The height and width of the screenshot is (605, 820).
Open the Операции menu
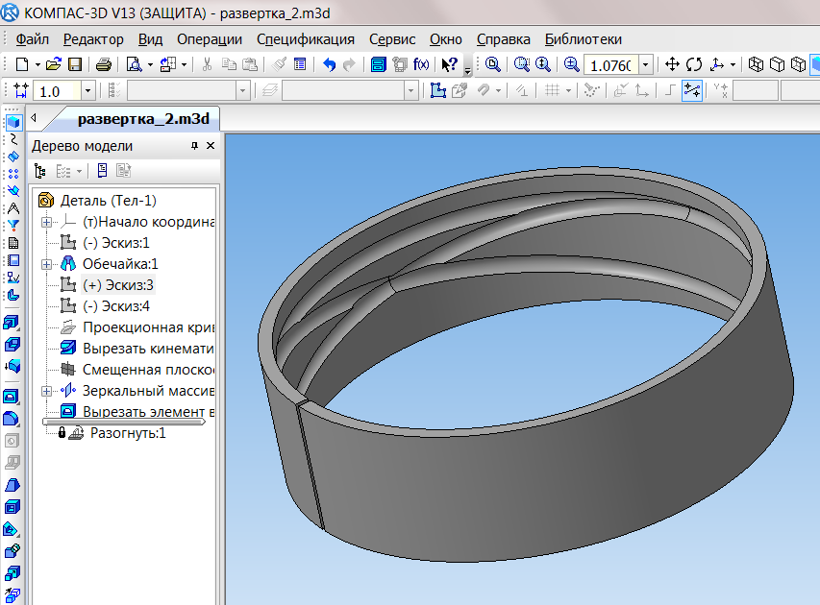click(x=210, y=39)
